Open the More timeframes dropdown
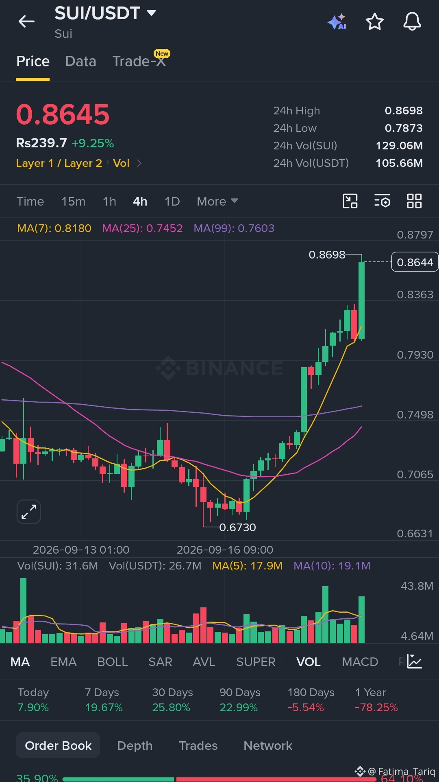 point(217,202)
